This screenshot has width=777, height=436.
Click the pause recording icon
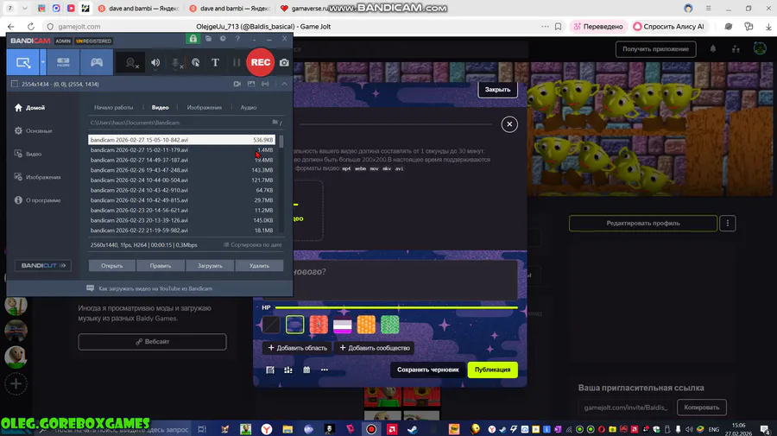[x=237, y=62]
